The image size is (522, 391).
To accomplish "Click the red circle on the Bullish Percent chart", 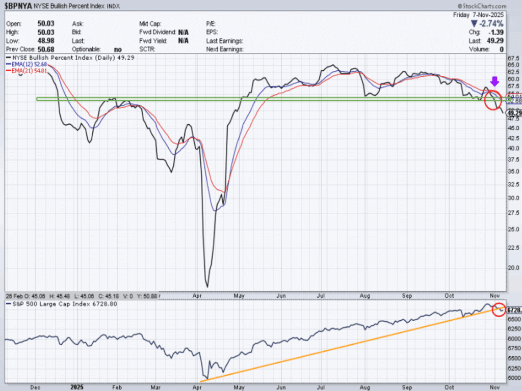I will pos(493,99).
